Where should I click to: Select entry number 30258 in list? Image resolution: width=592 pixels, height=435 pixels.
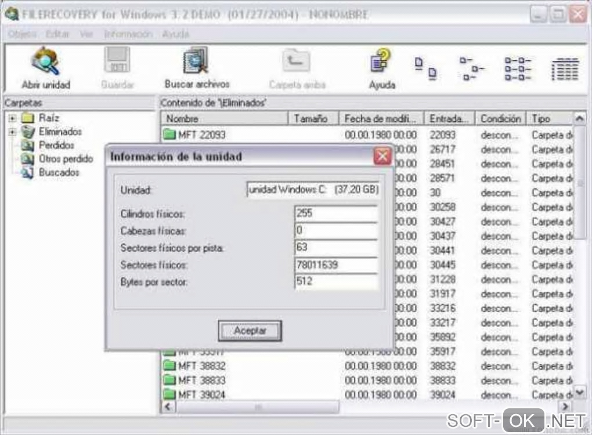pos(442,207)
